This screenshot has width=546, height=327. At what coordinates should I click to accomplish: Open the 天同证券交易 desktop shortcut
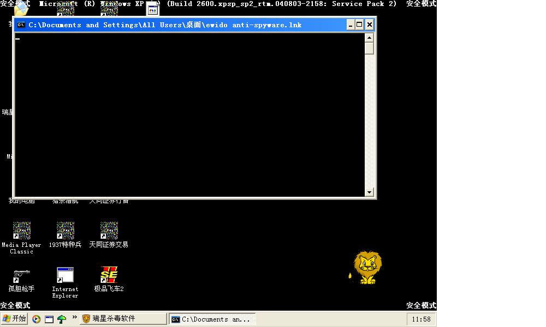pyautogui.click(x=109, y=235)
